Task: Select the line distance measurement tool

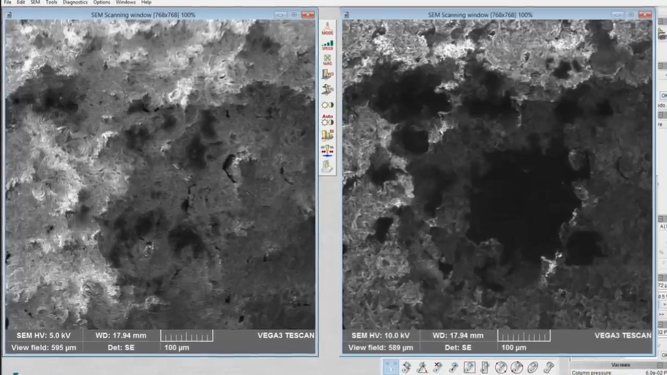Action: click(x=453, y=368)
